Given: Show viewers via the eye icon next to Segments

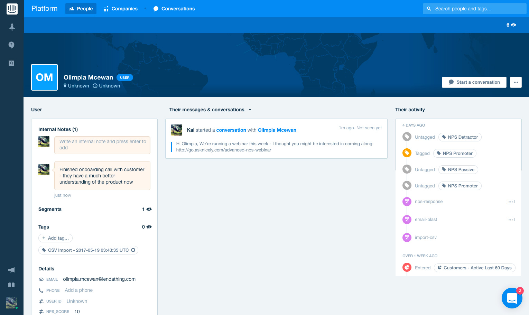Looking at the screenshot, I should 149,209.
